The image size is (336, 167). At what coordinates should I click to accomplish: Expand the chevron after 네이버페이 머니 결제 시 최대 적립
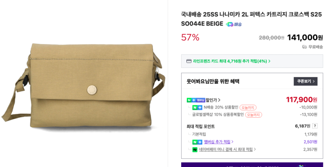255,149
